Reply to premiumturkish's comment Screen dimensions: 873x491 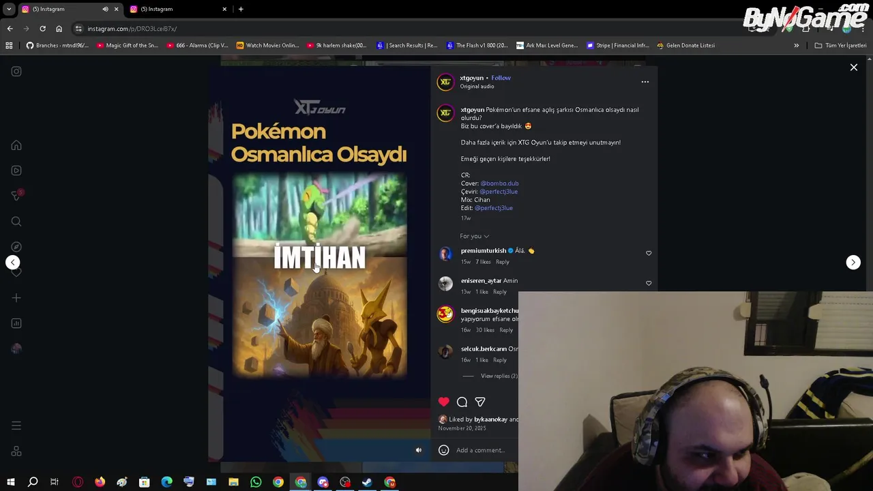coord(503,262)
